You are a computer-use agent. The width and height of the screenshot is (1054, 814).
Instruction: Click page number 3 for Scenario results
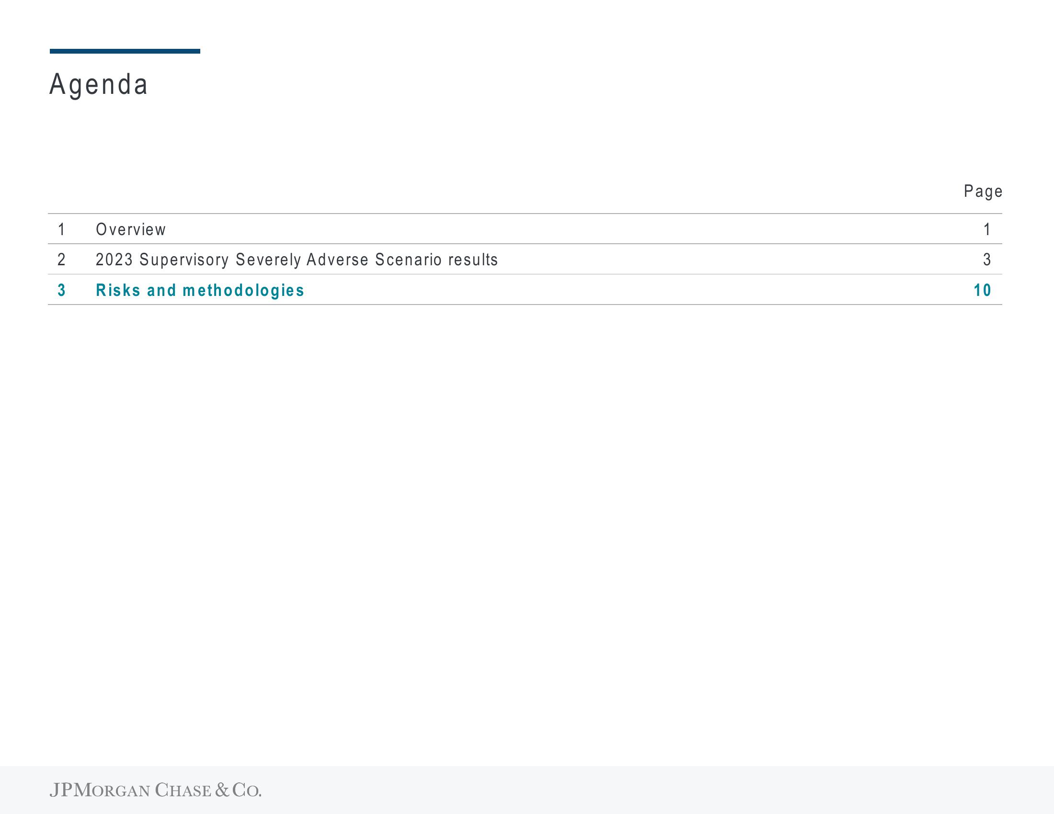987,260
